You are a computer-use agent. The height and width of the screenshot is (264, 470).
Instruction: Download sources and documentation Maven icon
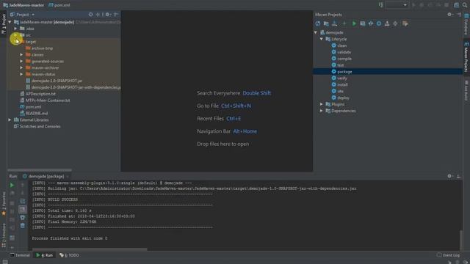[335, 23]
